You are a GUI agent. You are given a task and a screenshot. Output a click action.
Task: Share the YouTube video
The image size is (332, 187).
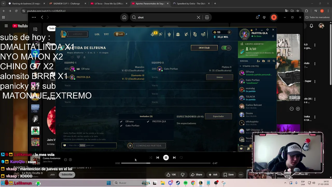tap(196, 175)
